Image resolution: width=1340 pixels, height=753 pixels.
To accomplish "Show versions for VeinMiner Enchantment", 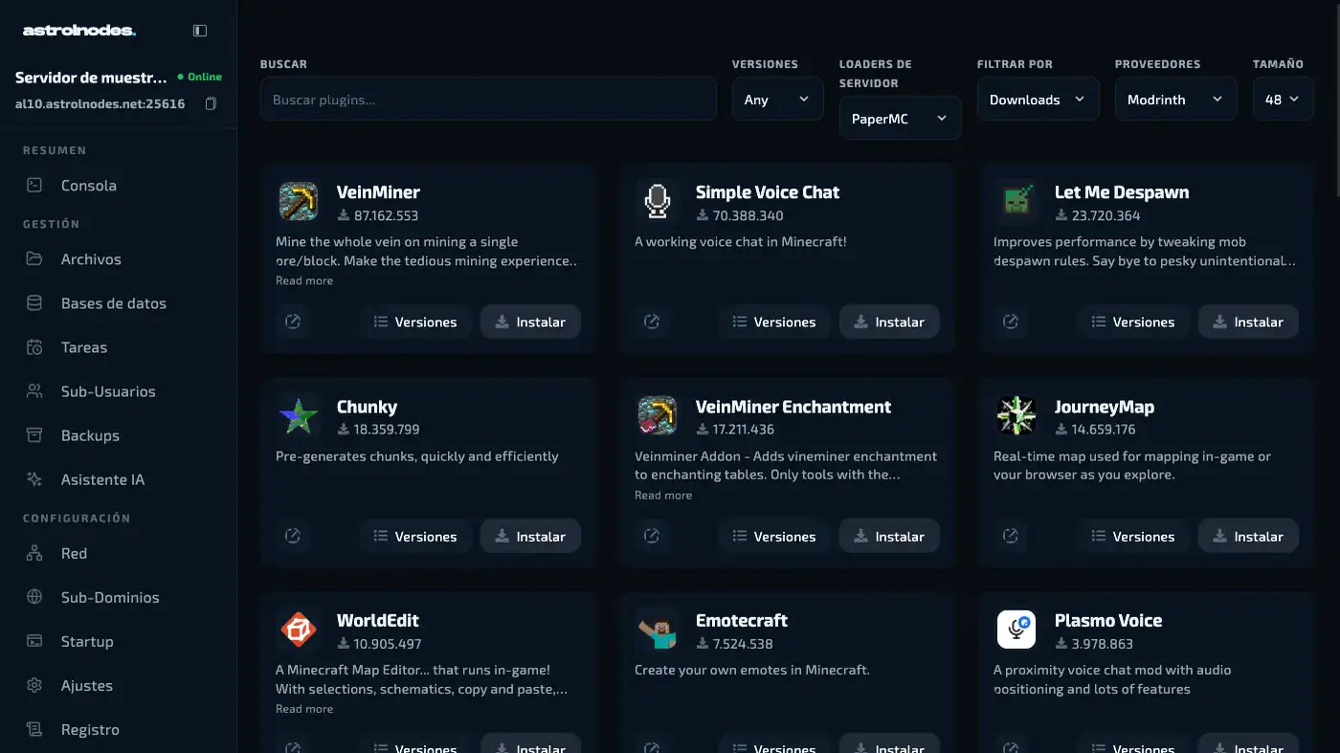I will coord(774,536).
